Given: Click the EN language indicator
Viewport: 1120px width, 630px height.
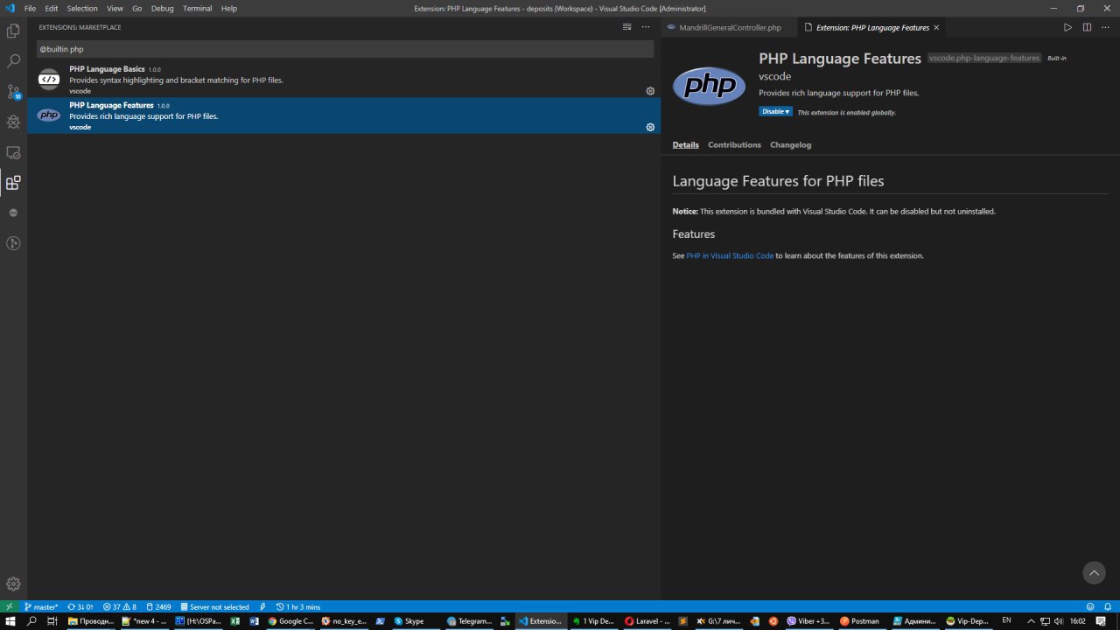Looking at the screenshot, I should 1007,620.
